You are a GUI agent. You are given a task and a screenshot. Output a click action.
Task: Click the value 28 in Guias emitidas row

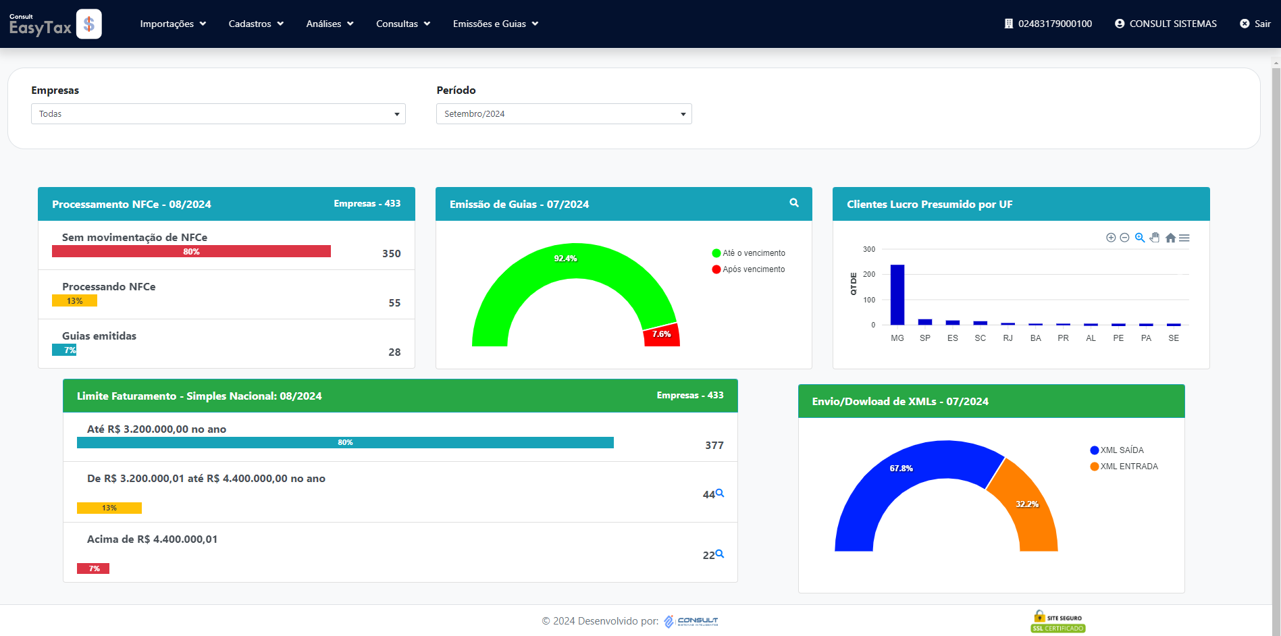coord(395,352)
